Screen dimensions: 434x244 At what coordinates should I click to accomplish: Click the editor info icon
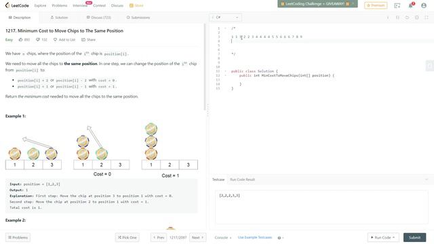point(388,18)
